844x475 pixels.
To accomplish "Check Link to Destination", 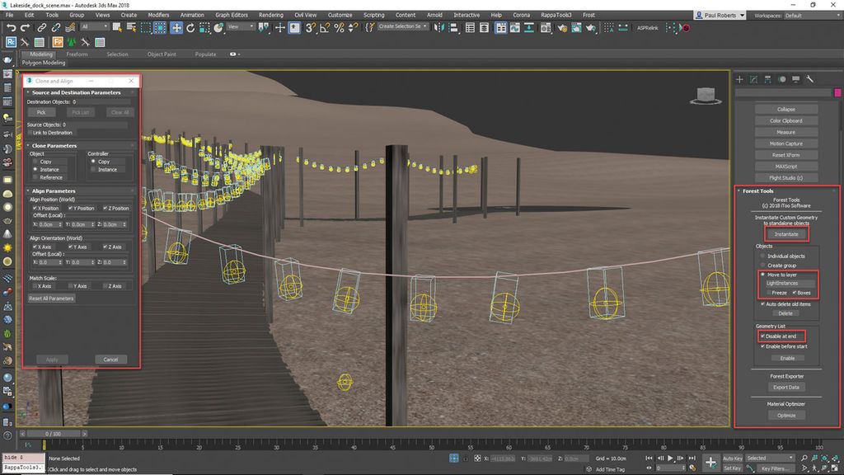I will click(x=30, y=132).
